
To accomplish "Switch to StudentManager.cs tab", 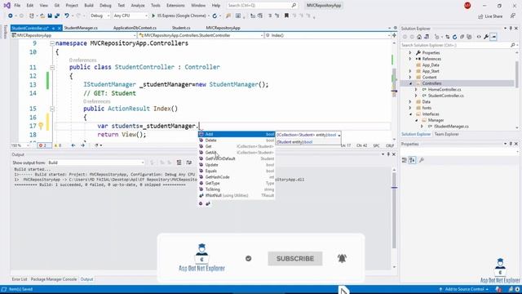I will 81,28.
